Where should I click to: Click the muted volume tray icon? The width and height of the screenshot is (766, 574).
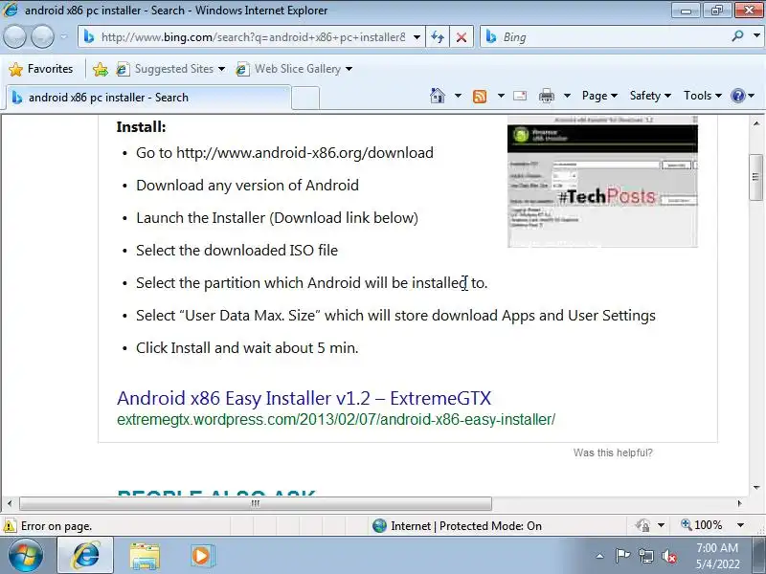click(669, 556)
